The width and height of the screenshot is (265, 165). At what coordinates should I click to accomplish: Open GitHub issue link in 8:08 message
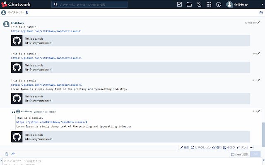[x=46, y=58]
